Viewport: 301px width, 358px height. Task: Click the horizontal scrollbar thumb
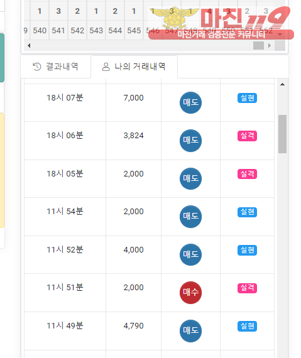258,45
